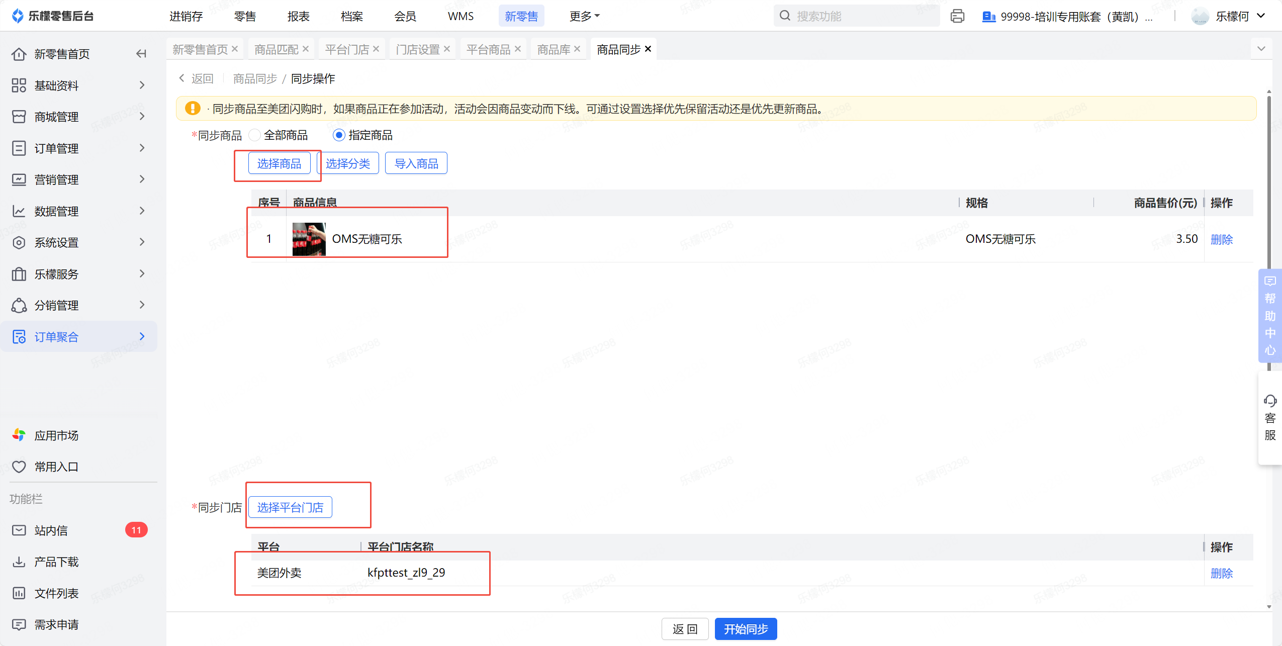
Task: Open 站内信 mail icon in sidebar
Action: (19, 530)
